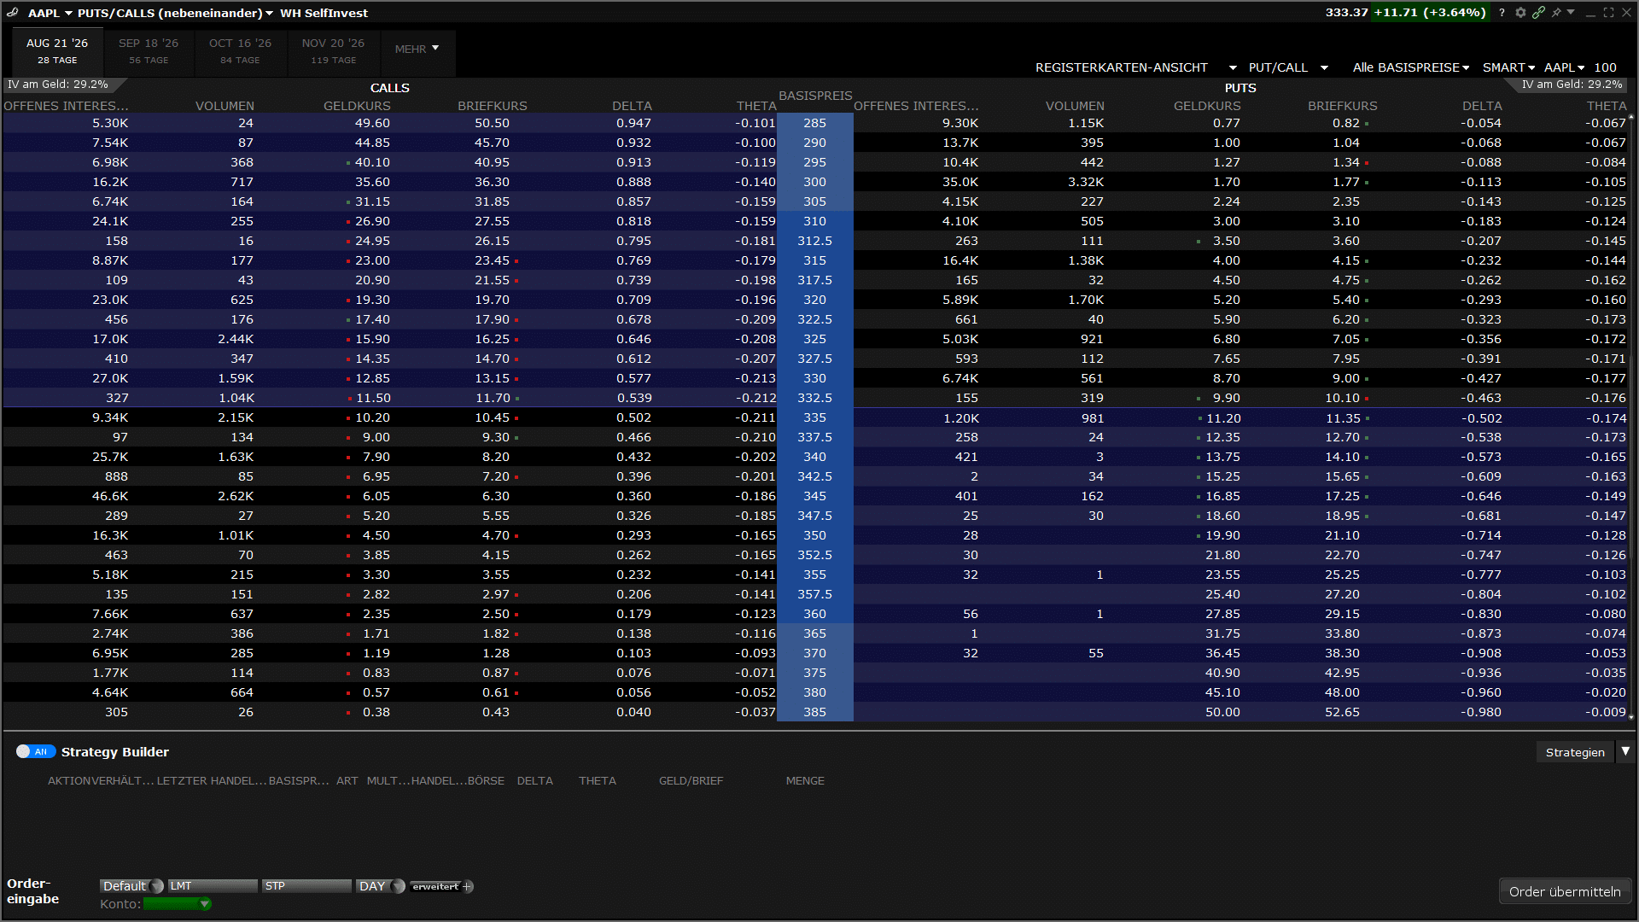Open the DAY time-in-force dropdown
Viewport: 1639px width, 922px height.
pos(380,886)
